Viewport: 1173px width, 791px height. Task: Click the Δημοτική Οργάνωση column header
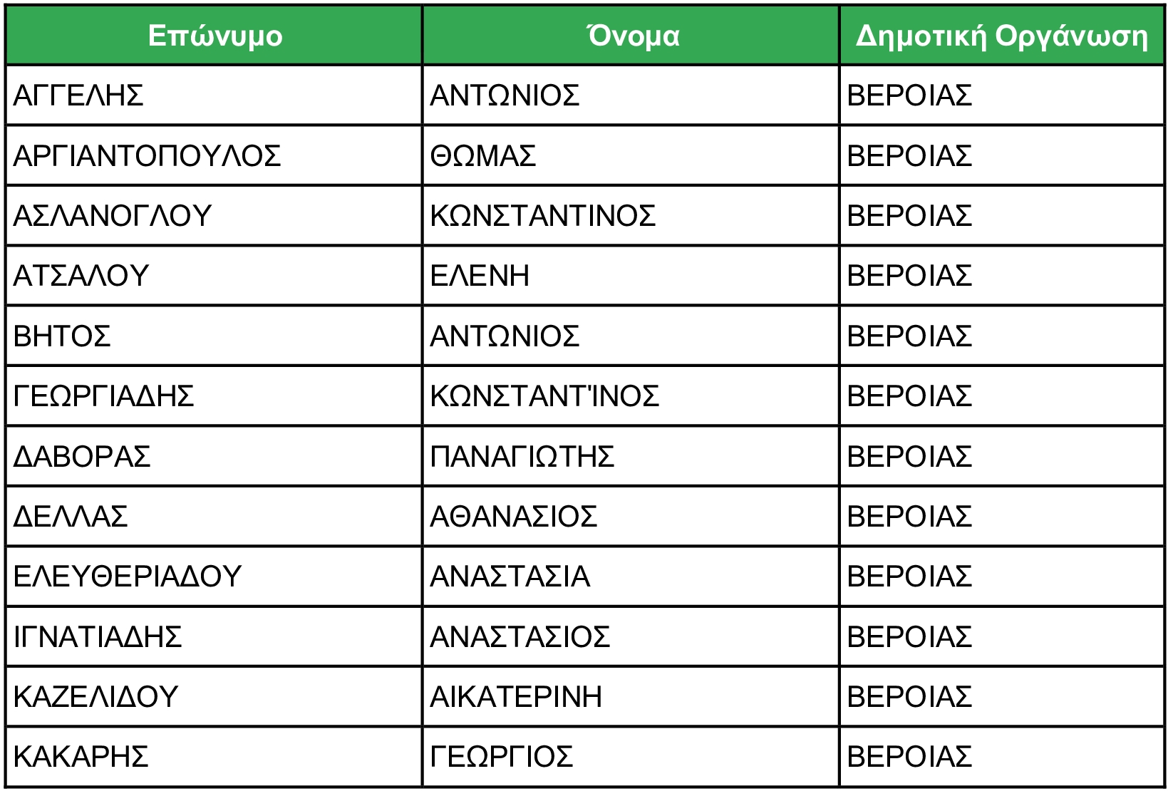click(x=1001, y=36)
